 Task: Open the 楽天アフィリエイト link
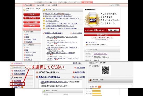coord(91,43)
